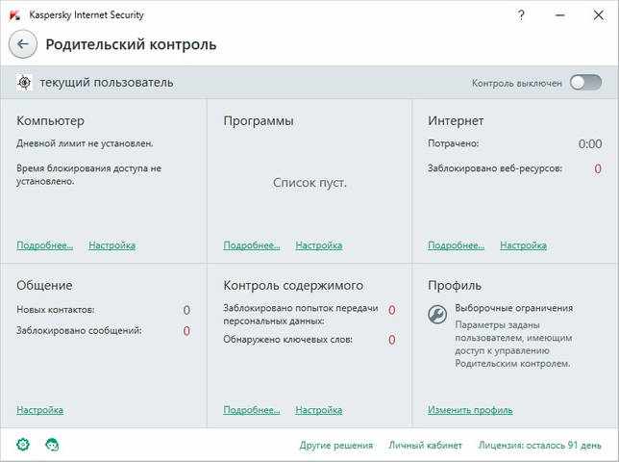Click the Контроль выключен status text

pyautogui.click(x=517, y=84)
